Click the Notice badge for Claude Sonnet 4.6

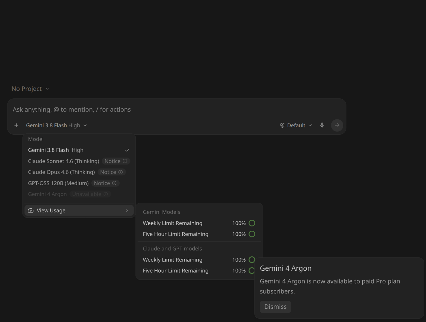(x=116, y=161)
